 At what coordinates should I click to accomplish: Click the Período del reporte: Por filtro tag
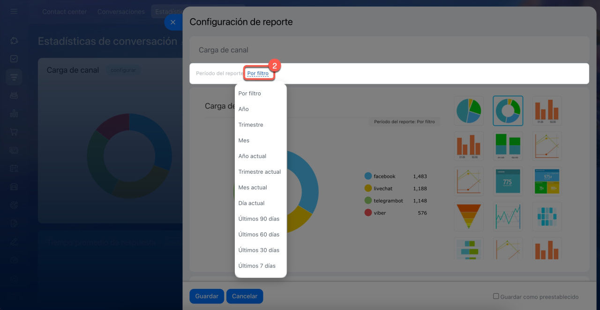pyautogui.click(x=404, y=122)
